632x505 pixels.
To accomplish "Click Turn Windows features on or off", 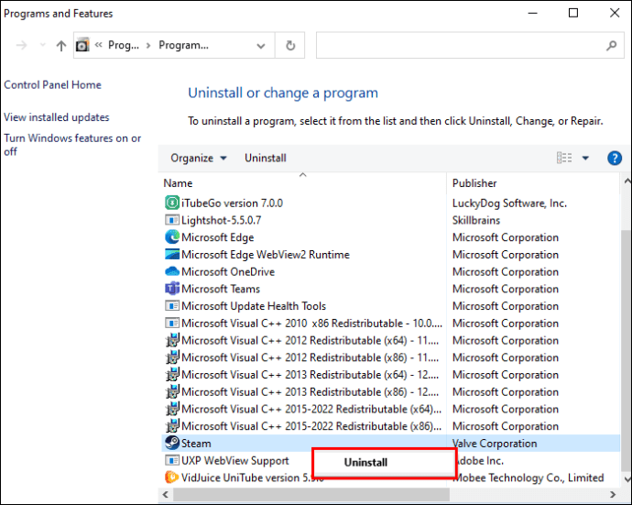I will pos(72,145).
